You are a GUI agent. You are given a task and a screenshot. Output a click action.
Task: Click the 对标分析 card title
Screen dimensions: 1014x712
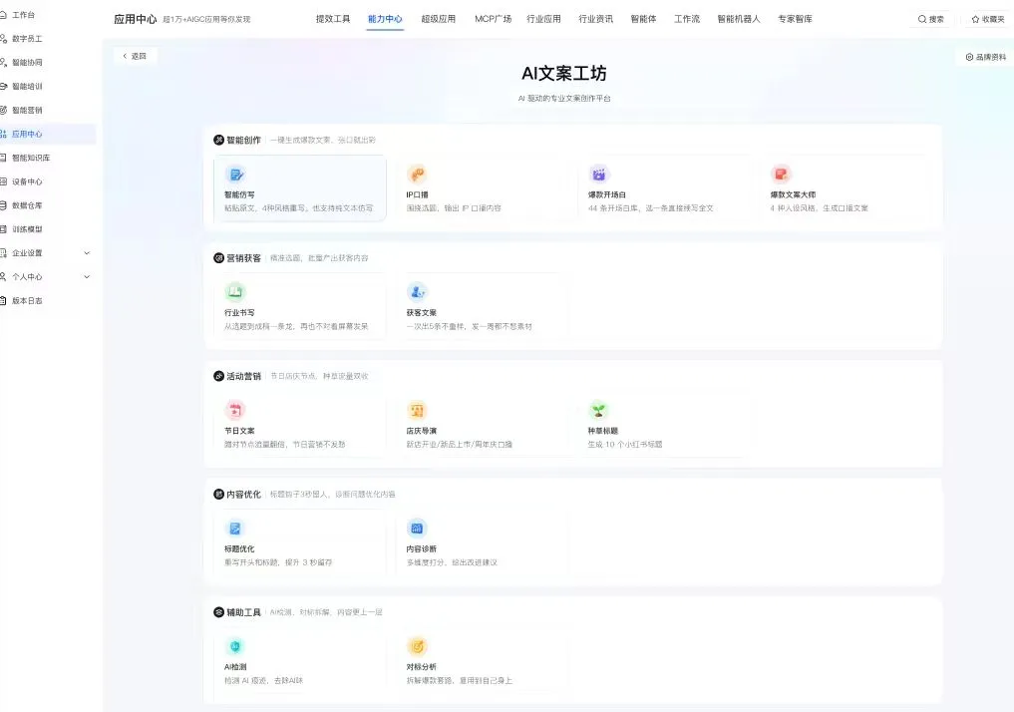[421, 667]
